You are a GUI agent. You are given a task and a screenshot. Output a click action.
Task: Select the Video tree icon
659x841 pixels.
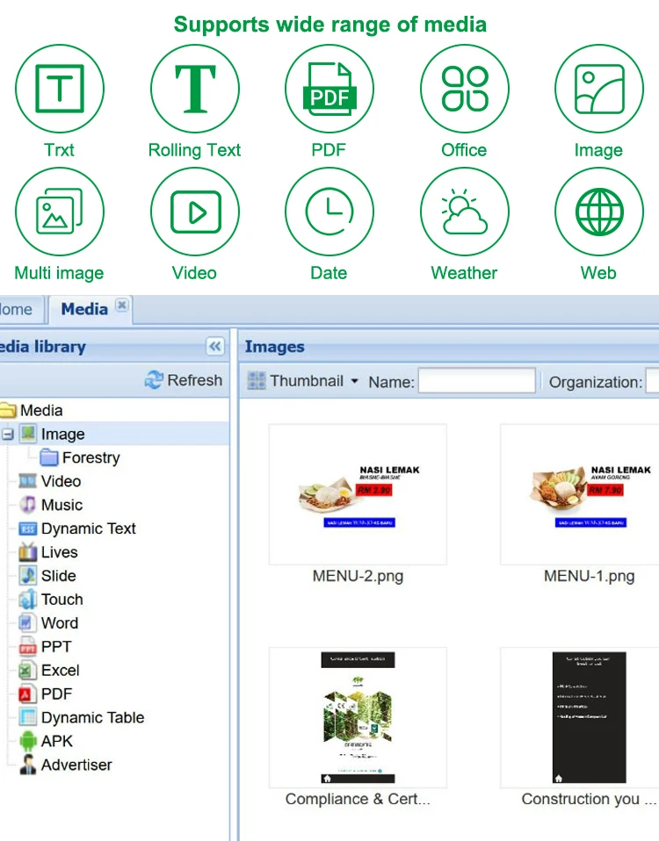(x=27, y=481)
